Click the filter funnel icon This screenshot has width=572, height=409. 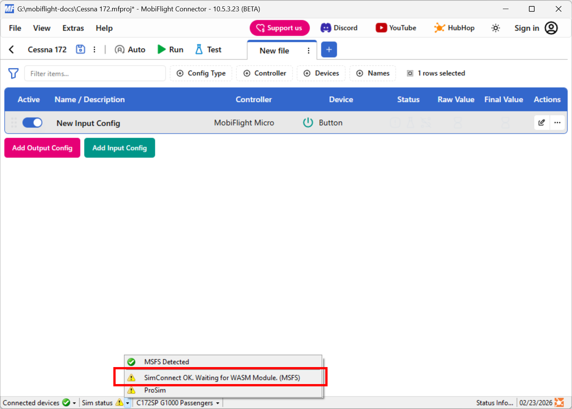click(13, 73)
